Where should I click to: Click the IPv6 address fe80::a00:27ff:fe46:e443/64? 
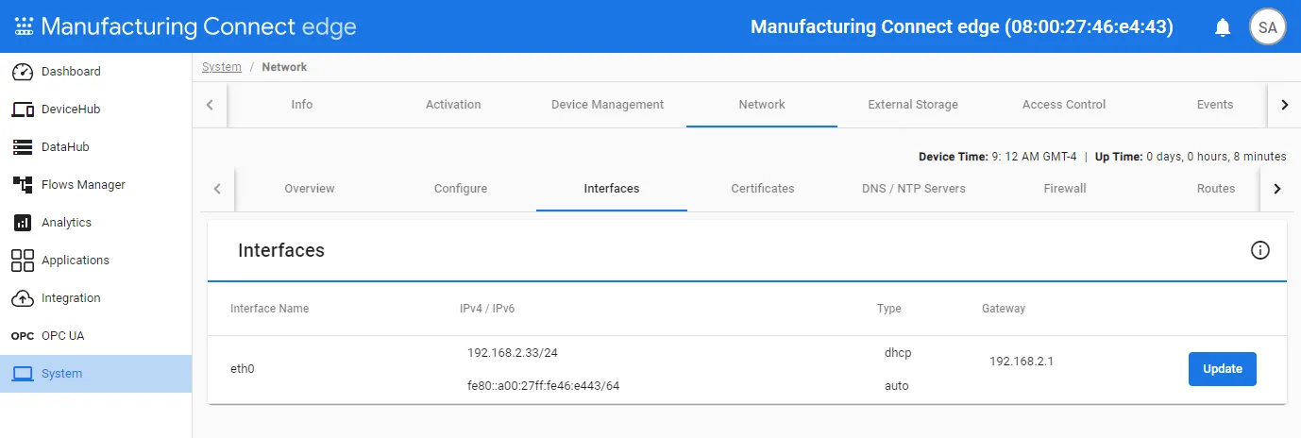[543, 386]
